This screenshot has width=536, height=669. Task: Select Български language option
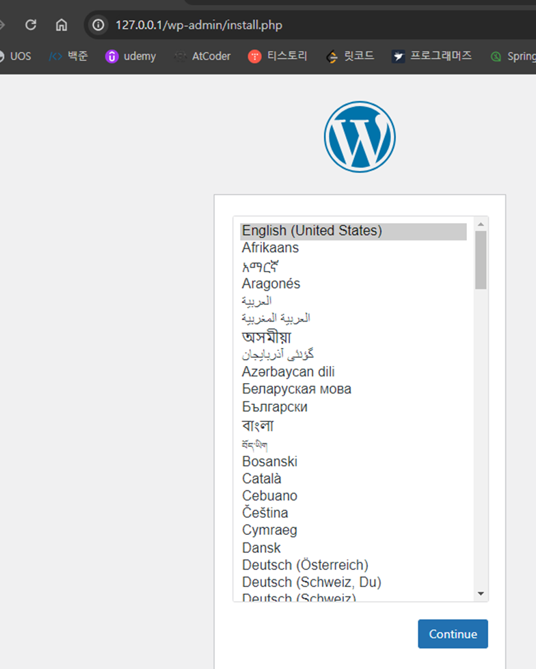click(x=353, y=406)
